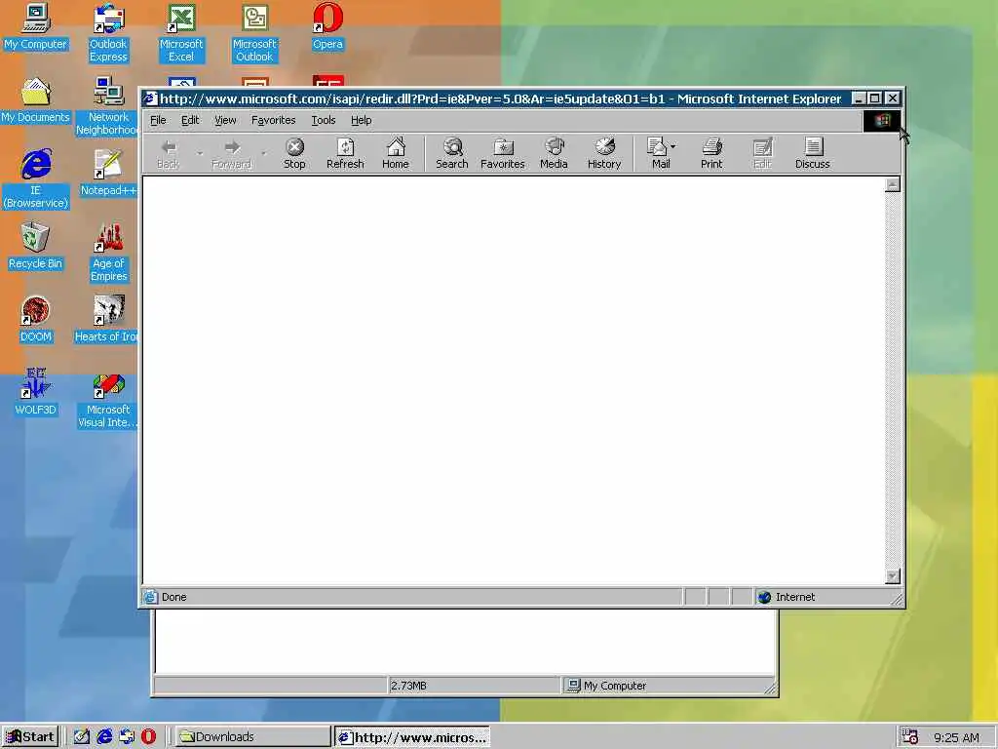Click the http://www.micros... taskbar button
The height and width of the screenshot is (749, 998).
pos(412,737)
